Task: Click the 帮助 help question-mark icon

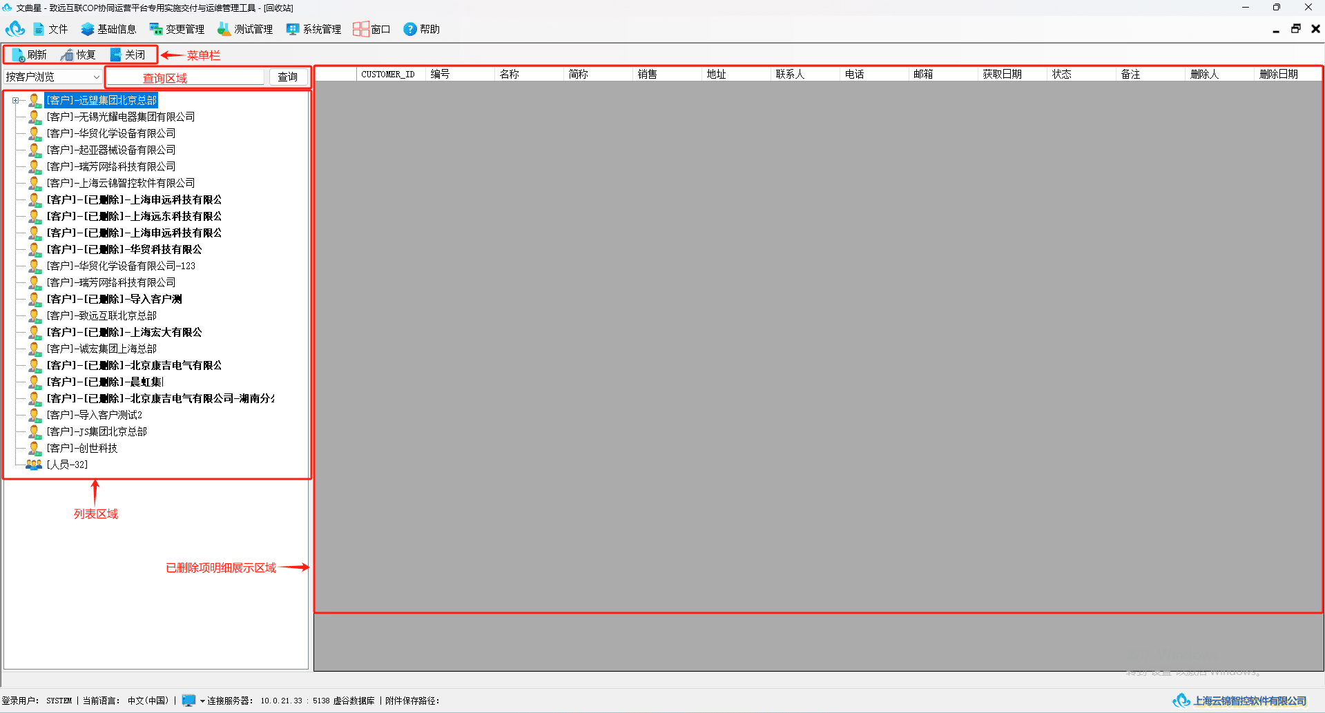Action: coord(410,29)
